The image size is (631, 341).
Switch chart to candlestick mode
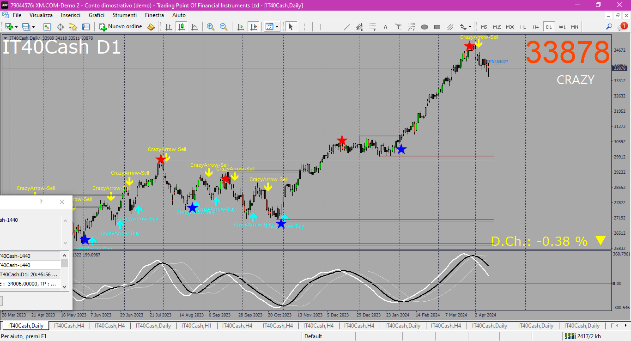coord(182,27)
